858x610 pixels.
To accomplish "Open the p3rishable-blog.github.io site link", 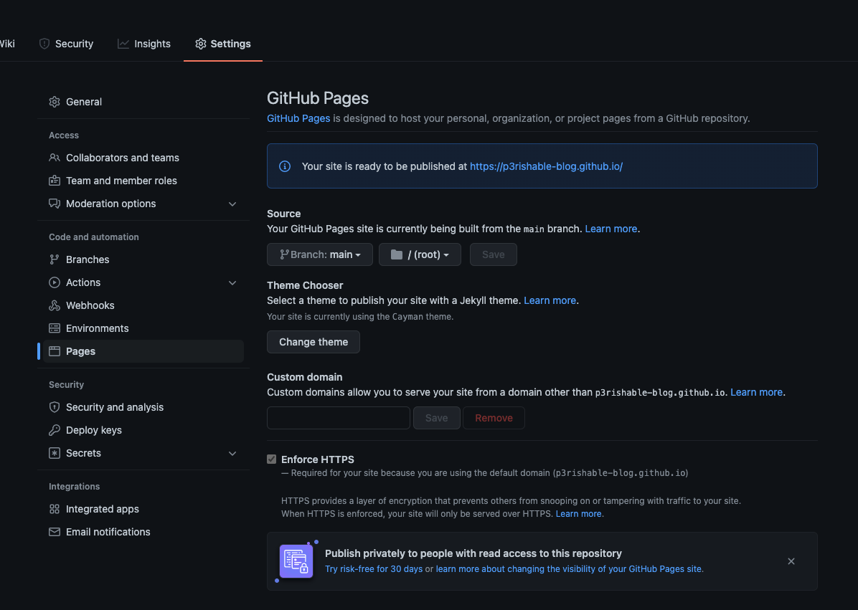I will [546, 166].
